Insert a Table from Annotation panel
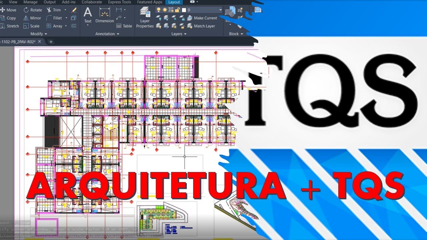 pyautogui.click(x=124, y=26)
